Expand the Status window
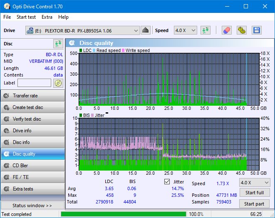The image size is (275, 218). pyautogui.click(x=33, y=206)
